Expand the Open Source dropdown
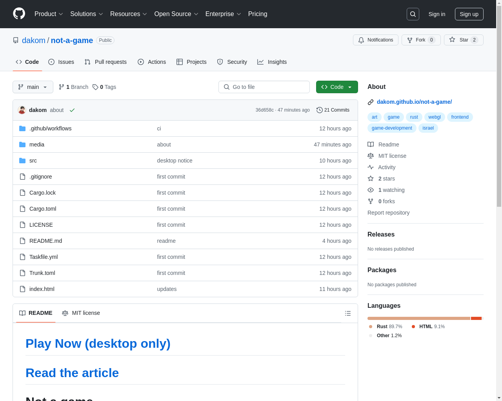 click(x=176, y=14)
